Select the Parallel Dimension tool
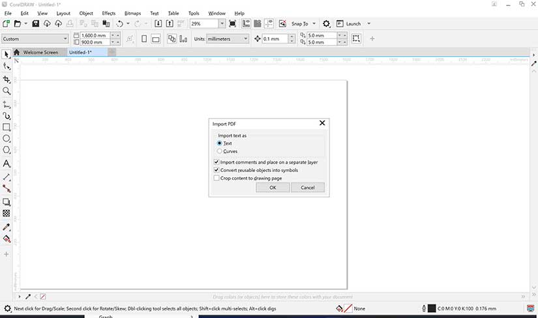 point(6,177)
